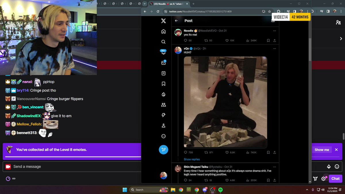Image resolution: width=345 pixels, height=194 pixels.
Task: Click the Show replies link
Action: tap(191, 159)
